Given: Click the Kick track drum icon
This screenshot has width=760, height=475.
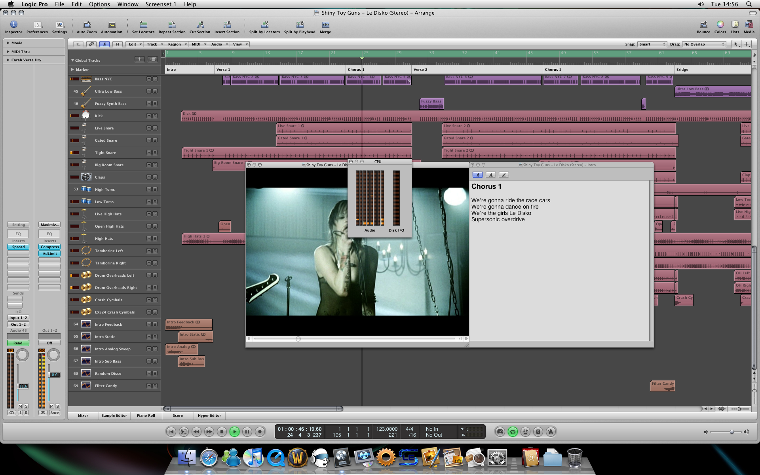Looking at the screenshot, I should (86, 116).
